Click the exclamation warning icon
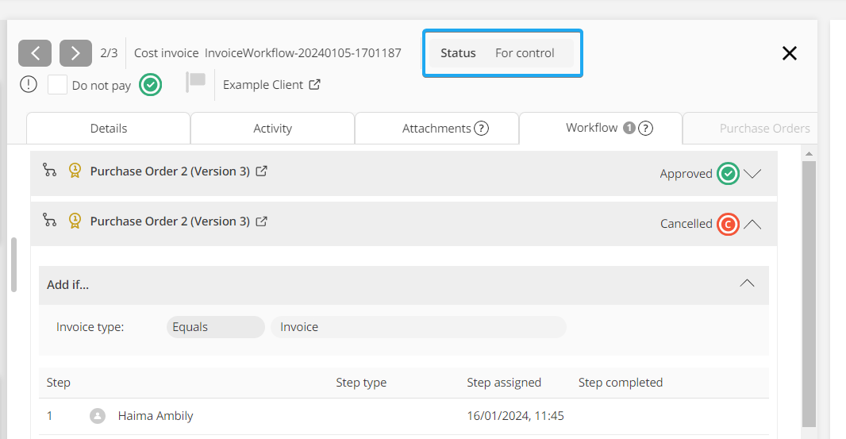The height and width of the screenshot is (439, 846). click(29, 84)
